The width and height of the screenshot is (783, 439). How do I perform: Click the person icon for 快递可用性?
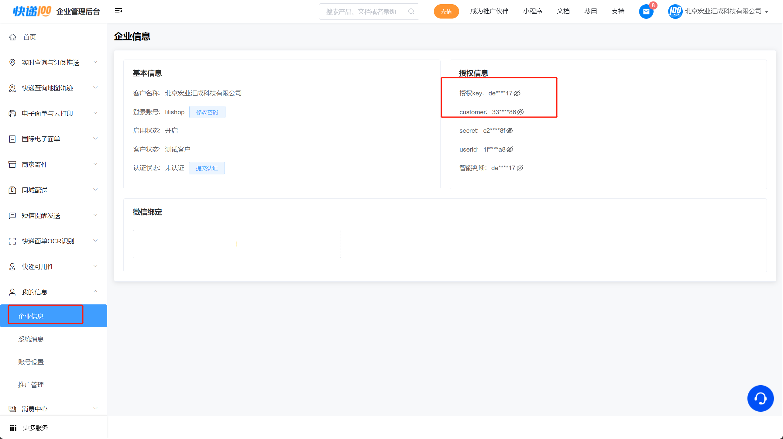[x=12, y=267]
